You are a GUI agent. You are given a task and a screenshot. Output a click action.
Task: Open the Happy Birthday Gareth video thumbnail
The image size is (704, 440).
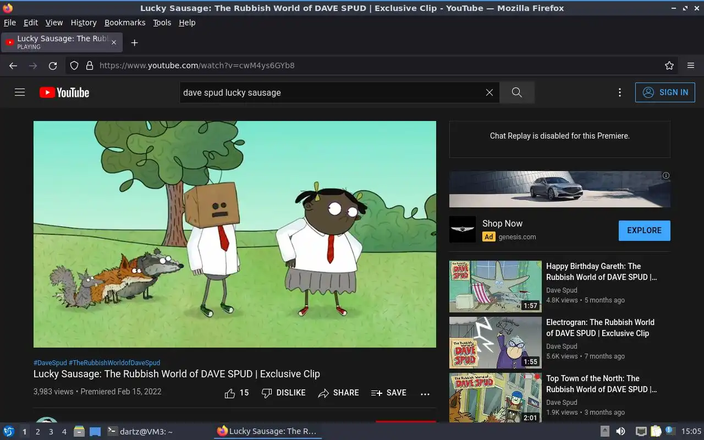pos(496,287)
